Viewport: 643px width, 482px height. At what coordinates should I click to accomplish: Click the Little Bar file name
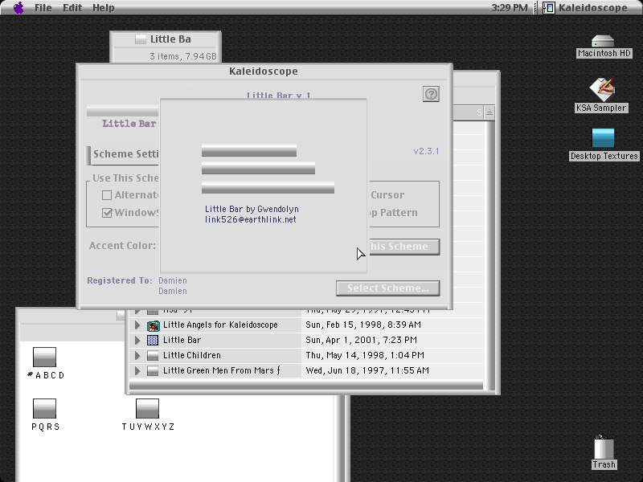pos(182,340)
